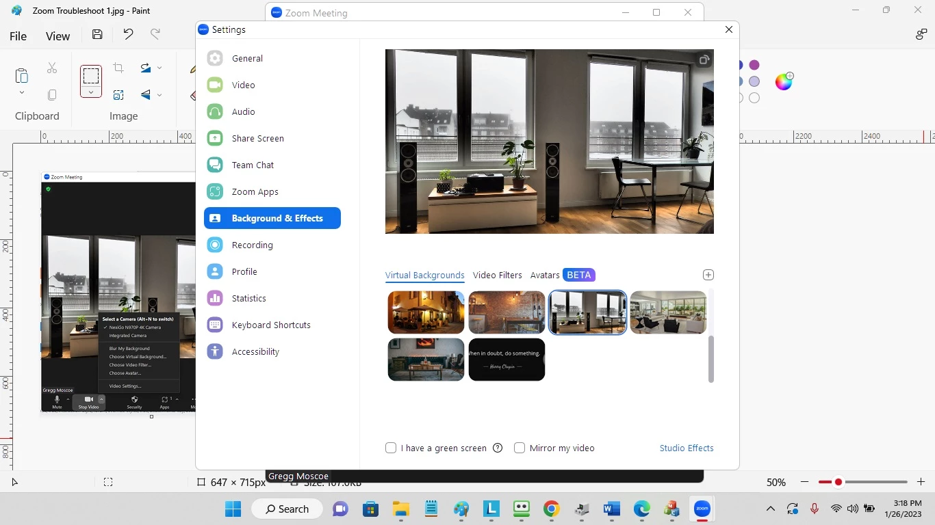Click the Flip image icon

[146, 95]
